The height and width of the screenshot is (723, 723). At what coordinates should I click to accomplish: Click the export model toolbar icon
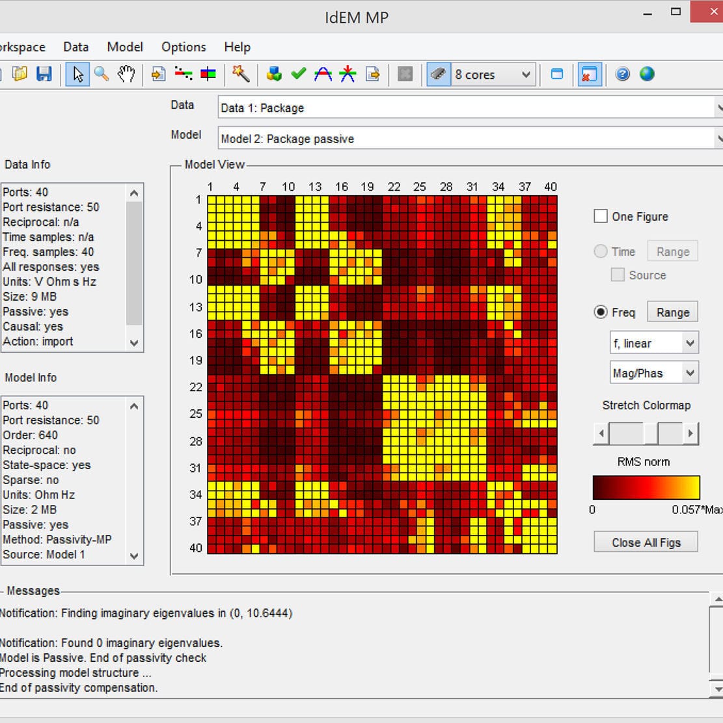point(372,74)
